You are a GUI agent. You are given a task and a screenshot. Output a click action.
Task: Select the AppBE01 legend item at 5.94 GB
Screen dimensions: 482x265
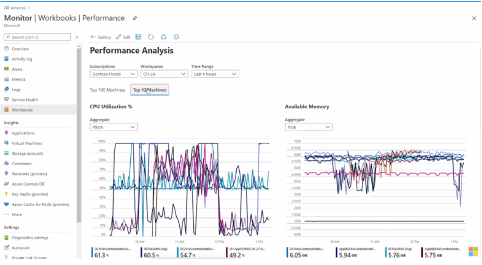[x=356, y=252]
